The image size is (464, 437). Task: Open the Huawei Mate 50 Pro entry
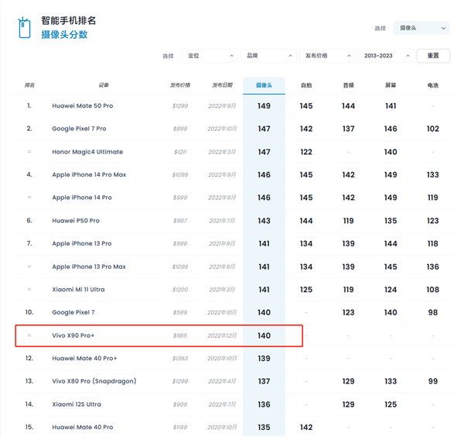pyautogui.click(x=82, y=106)
